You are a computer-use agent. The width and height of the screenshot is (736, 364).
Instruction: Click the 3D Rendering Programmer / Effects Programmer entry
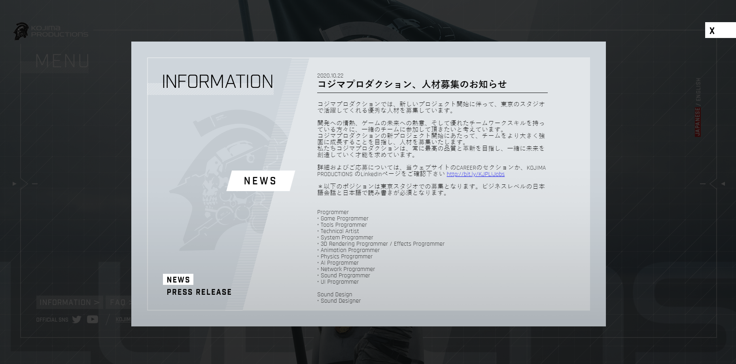[x=381, y=244]
